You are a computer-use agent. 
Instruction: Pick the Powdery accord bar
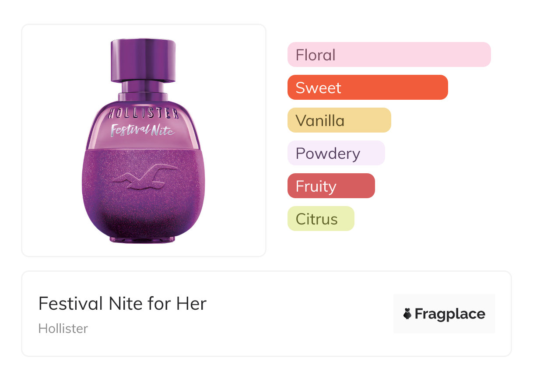click(x=336, y=153)
